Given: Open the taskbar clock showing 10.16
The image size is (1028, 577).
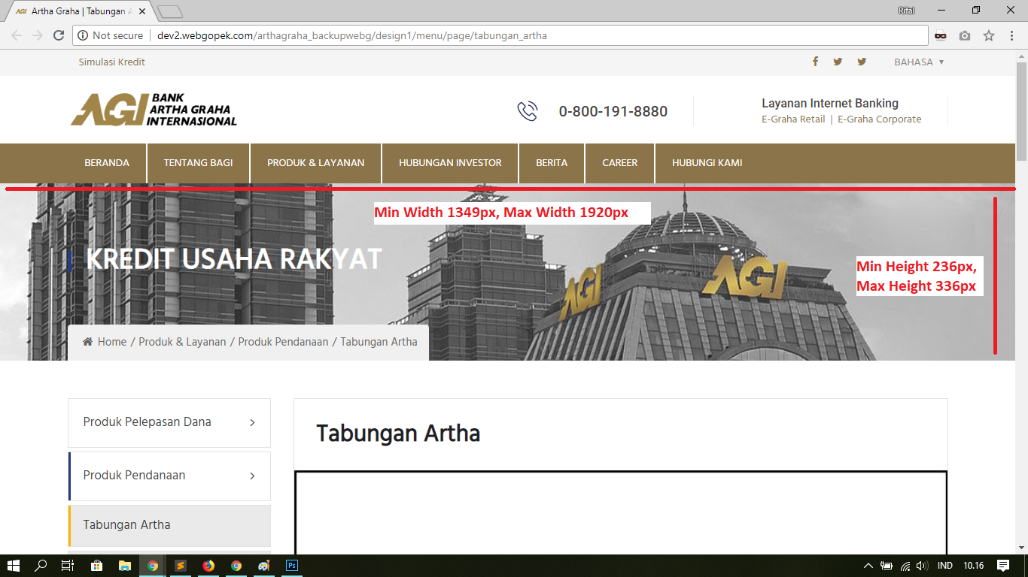Looking at the screenshot, I should pos(974,566).
